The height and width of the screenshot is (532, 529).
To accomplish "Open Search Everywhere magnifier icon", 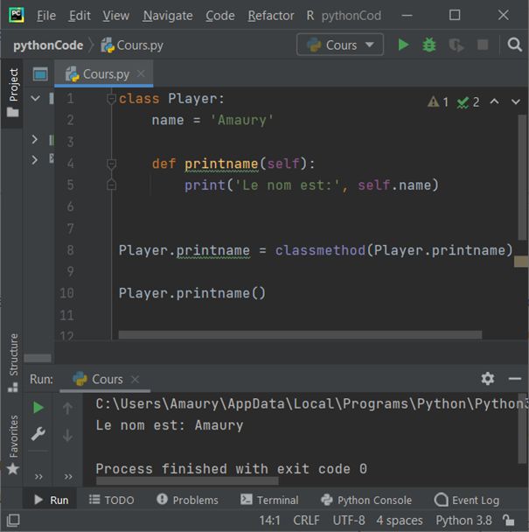I will [514, 45].
